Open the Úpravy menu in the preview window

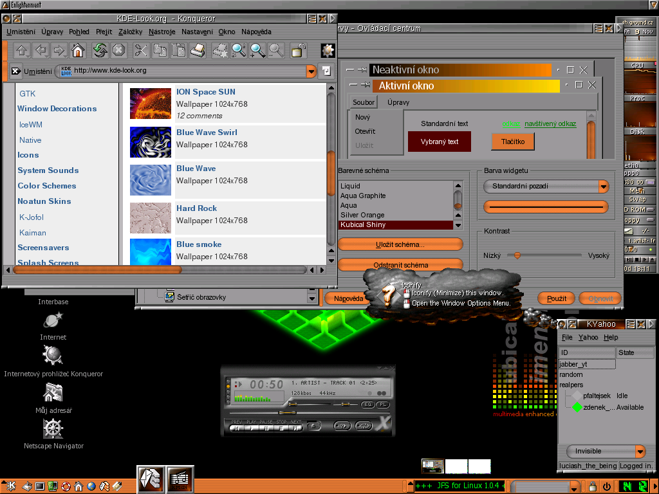click(x=398, y=102)
